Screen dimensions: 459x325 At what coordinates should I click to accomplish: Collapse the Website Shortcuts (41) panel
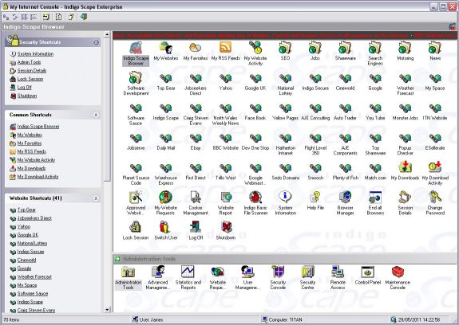(x=96, y=198)
